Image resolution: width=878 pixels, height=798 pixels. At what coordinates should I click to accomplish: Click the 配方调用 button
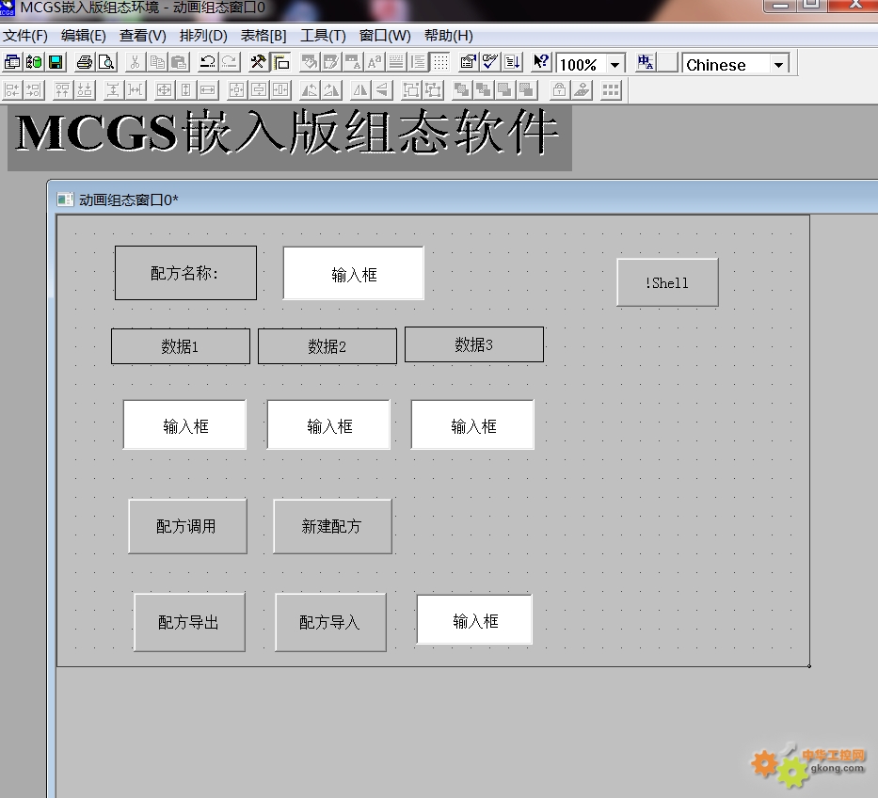click(x=187, y=526)
